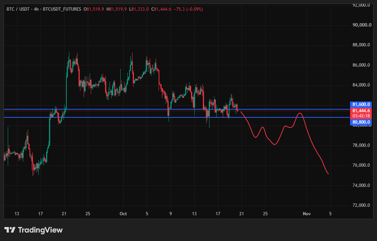Select the open value O81,519.9

tap(94, 9)
